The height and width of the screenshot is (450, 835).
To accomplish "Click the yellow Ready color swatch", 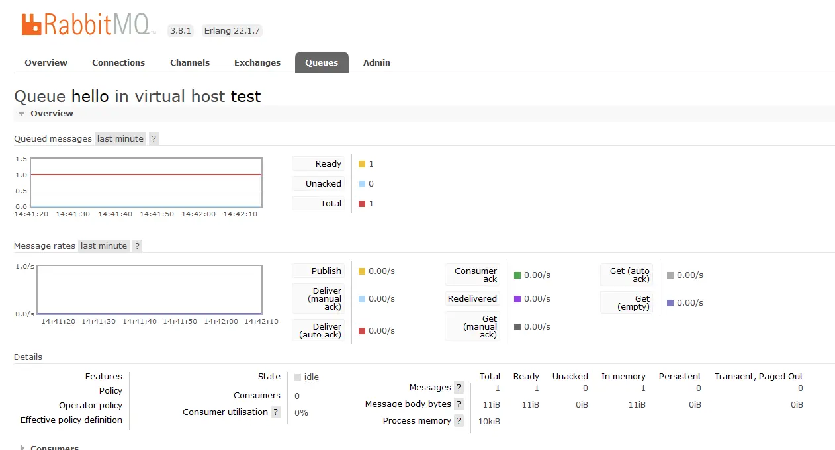I will [362, 164].
